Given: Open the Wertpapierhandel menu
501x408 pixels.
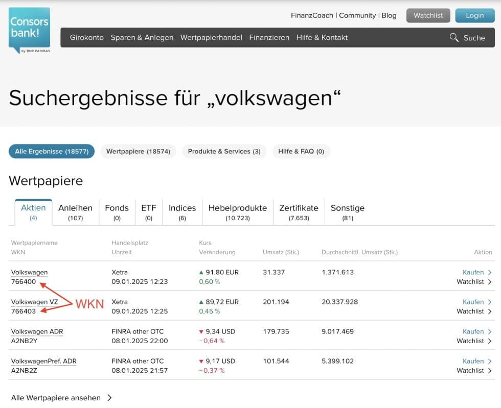Looking at the screenshot, I should [211, 37].
